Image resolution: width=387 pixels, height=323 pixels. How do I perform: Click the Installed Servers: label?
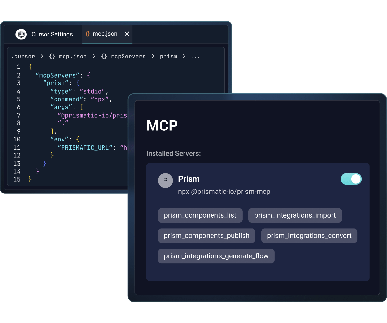click(174, 153)
